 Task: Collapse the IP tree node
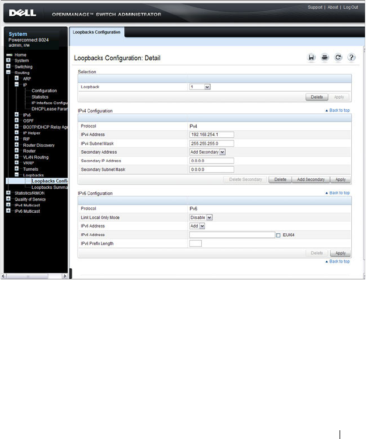(17, 84)
